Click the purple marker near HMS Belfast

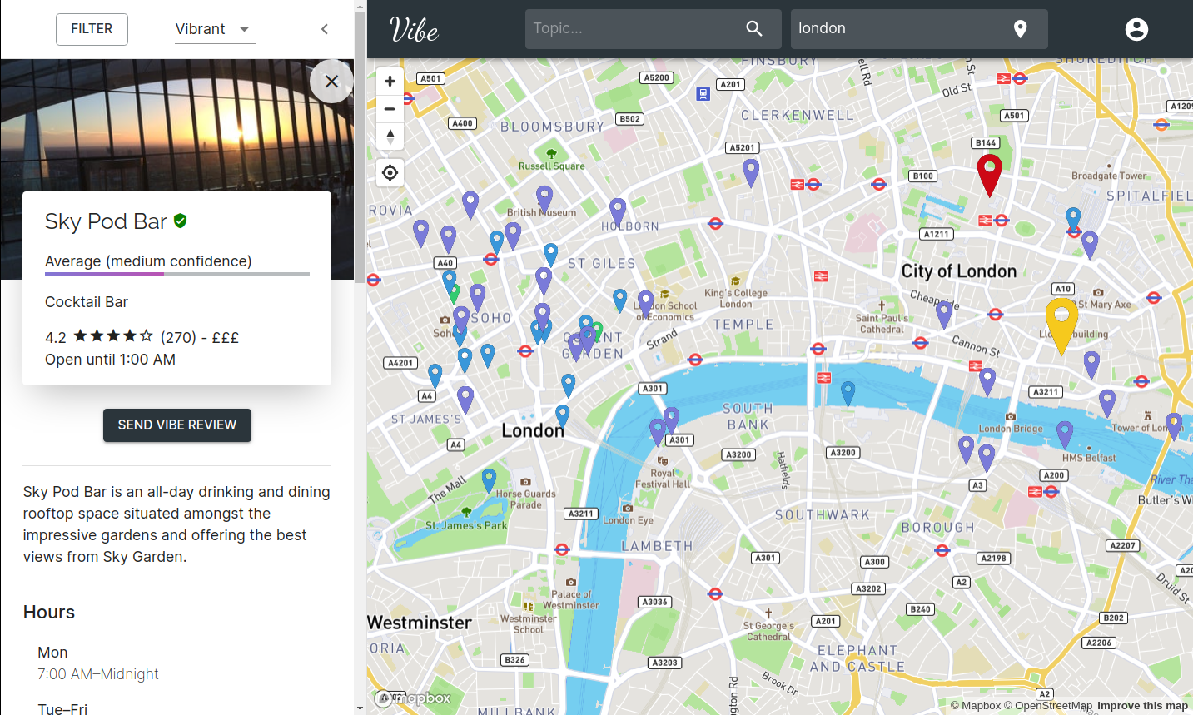coord(1065,434)
